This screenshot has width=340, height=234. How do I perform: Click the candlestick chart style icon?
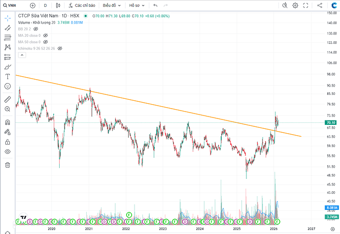58,5
